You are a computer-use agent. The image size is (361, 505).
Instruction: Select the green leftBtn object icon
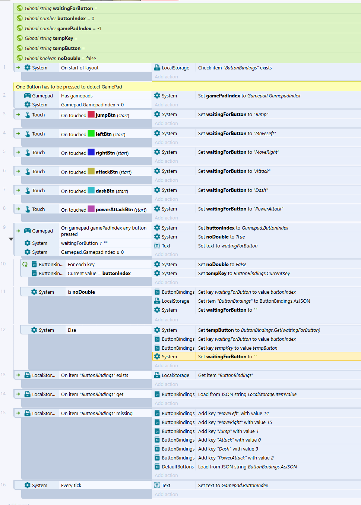click(91, 134)
